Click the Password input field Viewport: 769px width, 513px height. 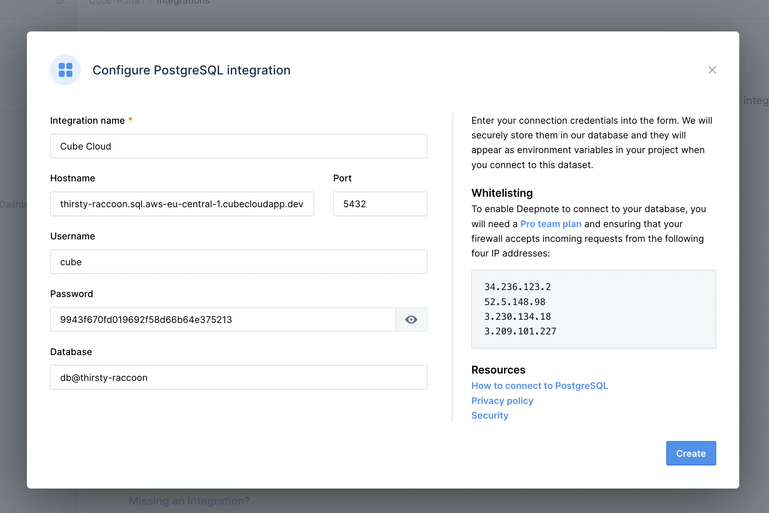[x=223, y=319]
